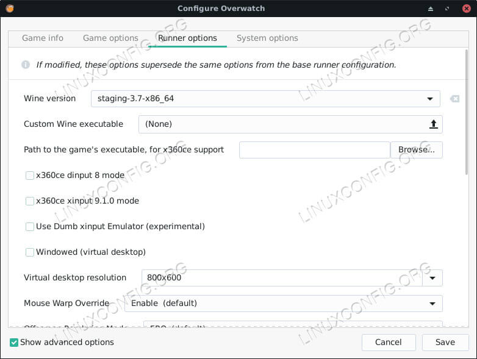Enable x360ce xinput 9.1.0 mode
Viewport: 477px width, 359px height.
tap(30, 201)
